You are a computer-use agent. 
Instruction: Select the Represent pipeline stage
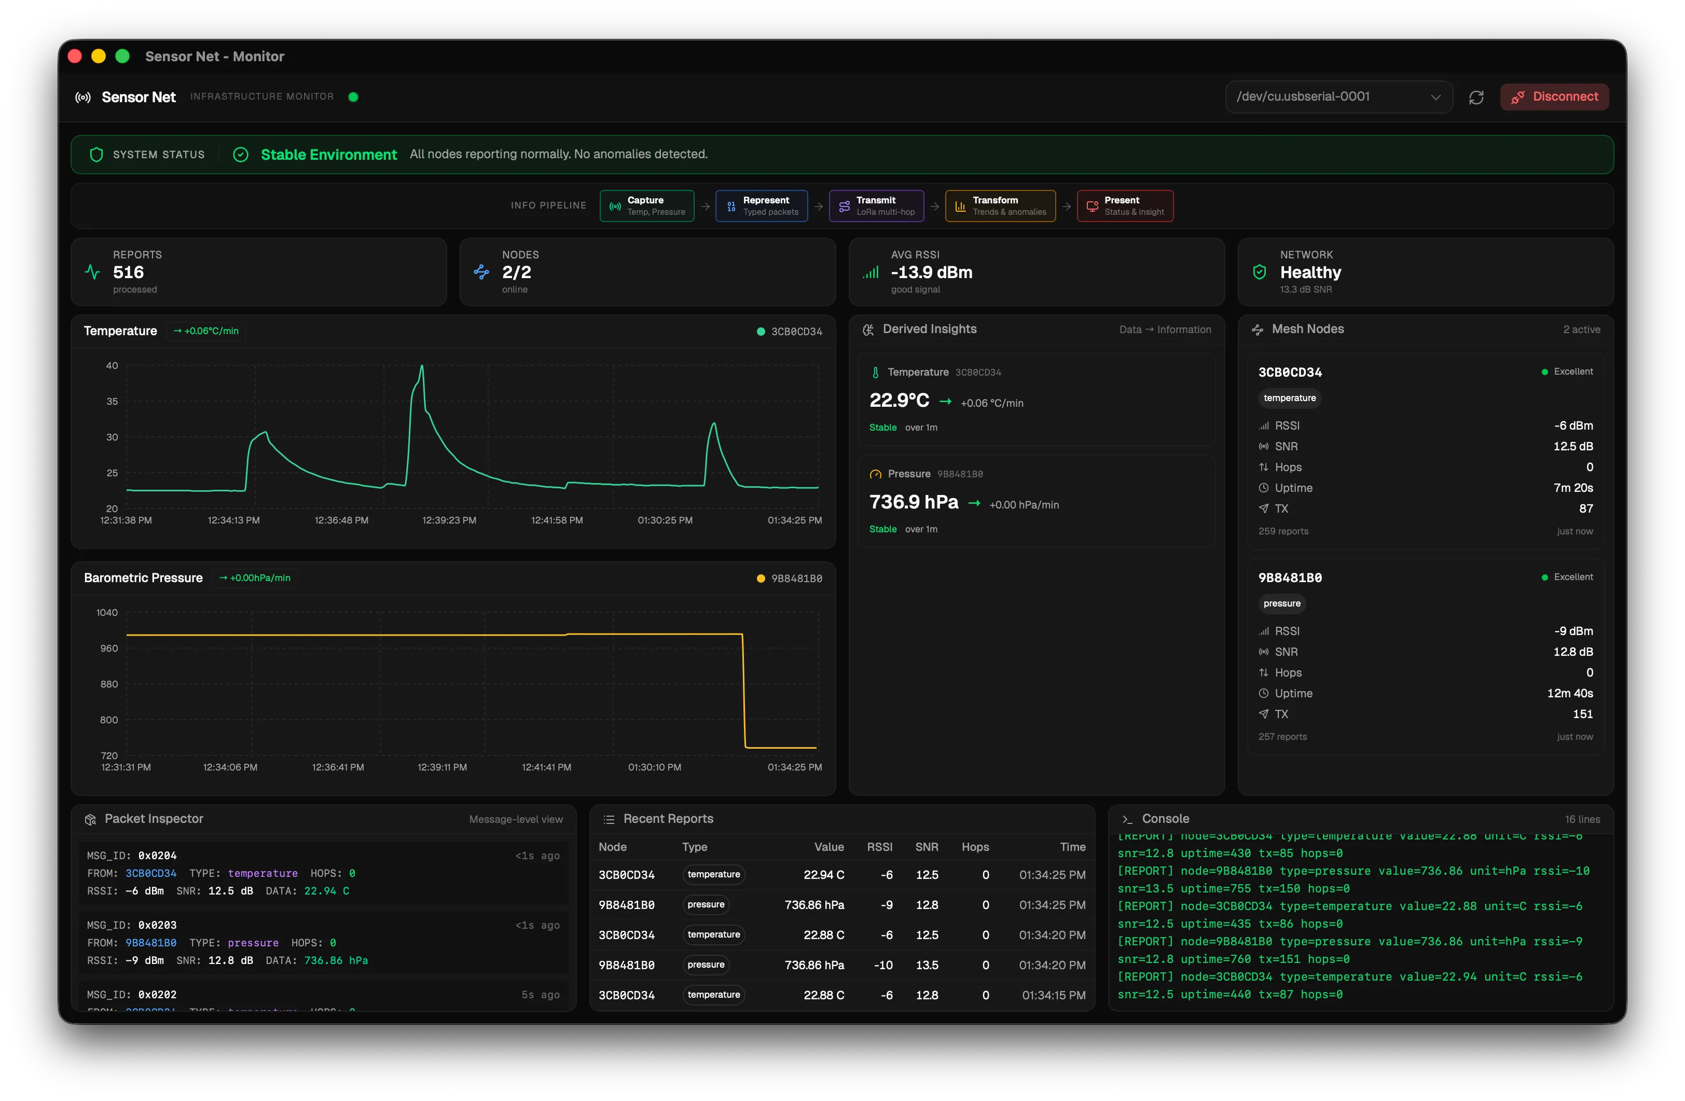[762, 206]
